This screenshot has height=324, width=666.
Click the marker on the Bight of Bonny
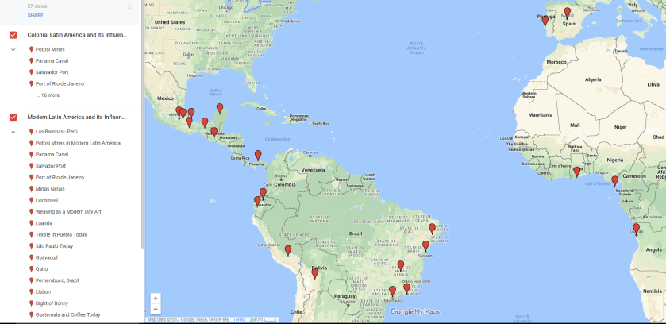614,181
